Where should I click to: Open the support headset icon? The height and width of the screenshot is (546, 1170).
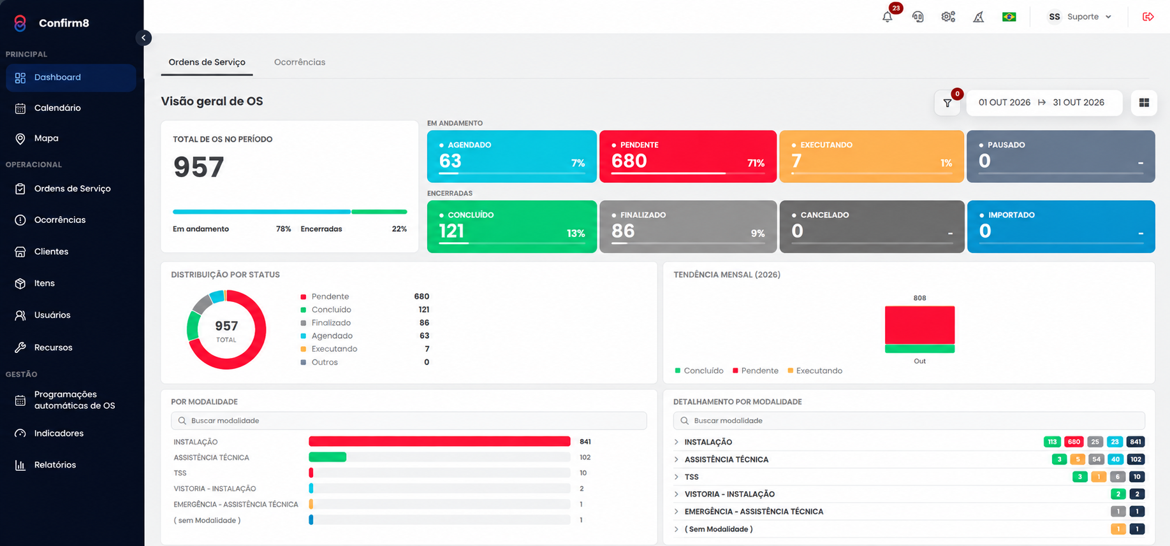[x=918, y=17]
